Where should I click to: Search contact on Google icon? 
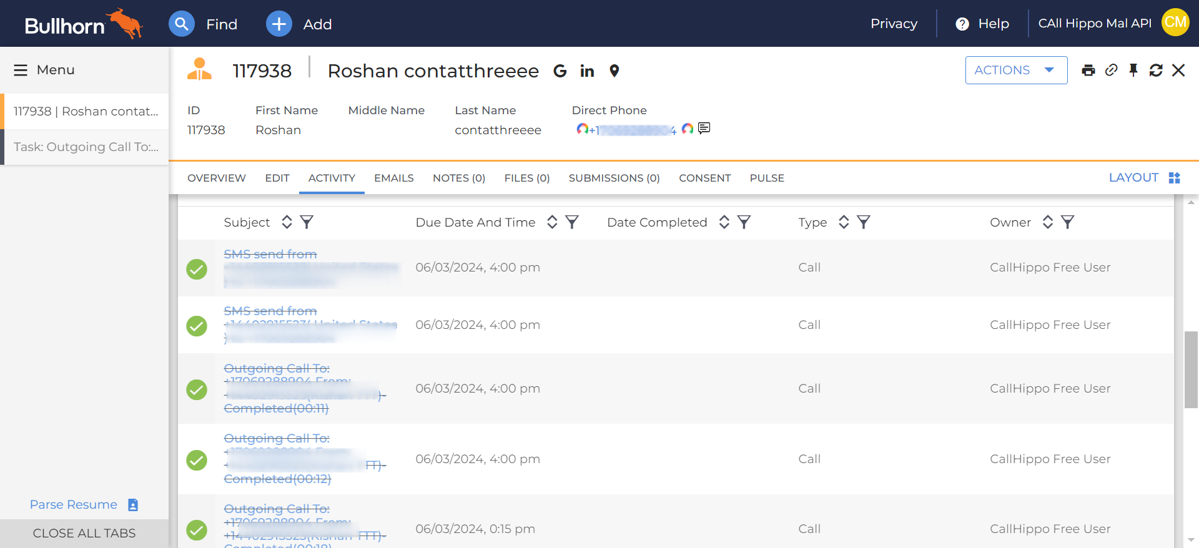point(560,71)
